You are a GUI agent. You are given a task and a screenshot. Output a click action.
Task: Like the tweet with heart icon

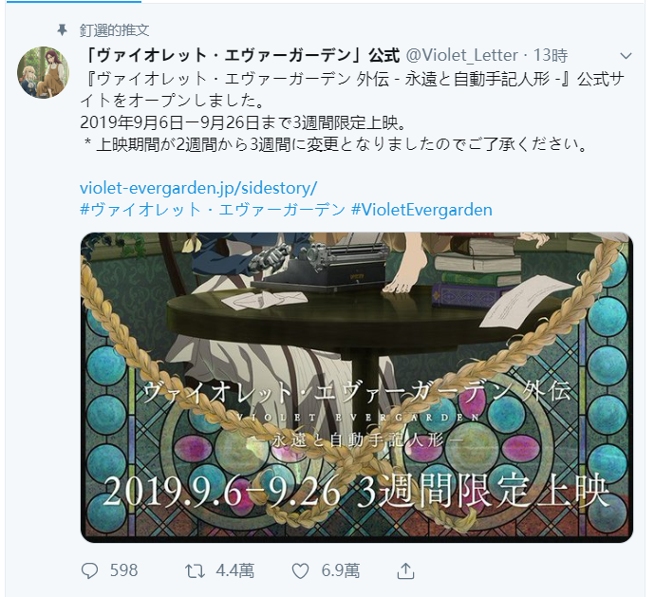click(300, 570)
